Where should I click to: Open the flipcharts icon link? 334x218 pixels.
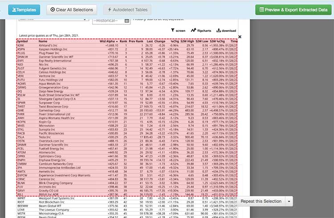click(200, 31)
